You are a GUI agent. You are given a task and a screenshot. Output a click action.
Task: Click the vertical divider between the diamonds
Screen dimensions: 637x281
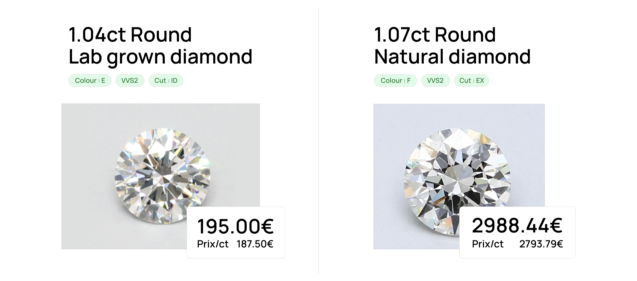pos(319,140)
